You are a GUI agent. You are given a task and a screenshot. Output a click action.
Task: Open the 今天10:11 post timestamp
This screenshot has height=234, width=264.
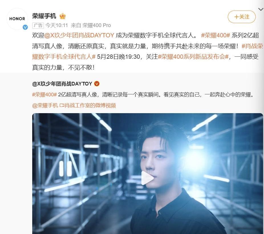[x=56, y=25]
